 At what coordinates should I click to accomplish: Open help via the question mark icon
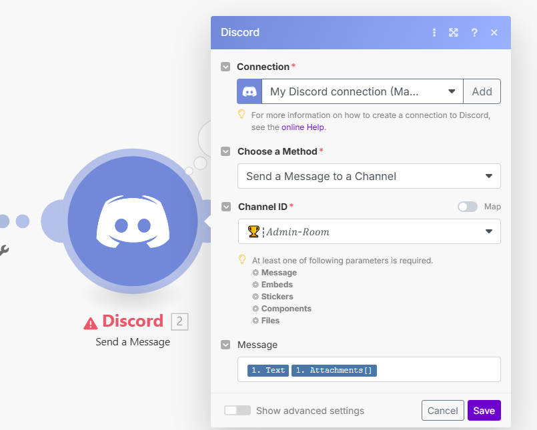474,33
